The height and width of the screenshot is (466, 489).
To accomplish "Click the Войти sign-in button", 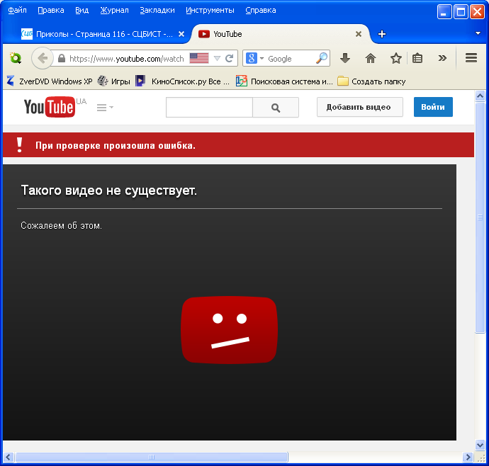I will (432, 107).
